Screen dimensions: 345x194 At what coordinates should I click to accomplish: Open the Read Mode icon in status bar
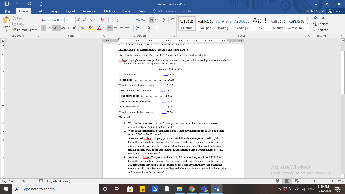pos(277,181)
